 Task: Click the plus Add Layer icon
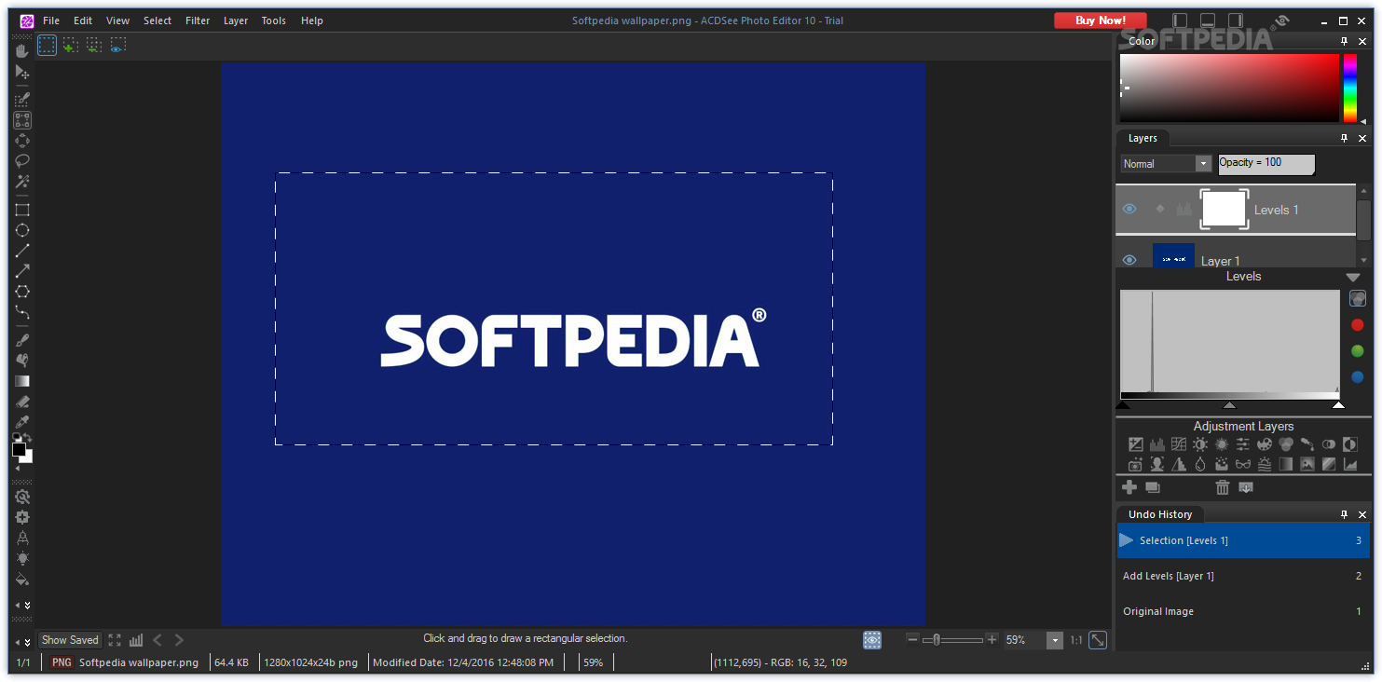click(1129, 487)
